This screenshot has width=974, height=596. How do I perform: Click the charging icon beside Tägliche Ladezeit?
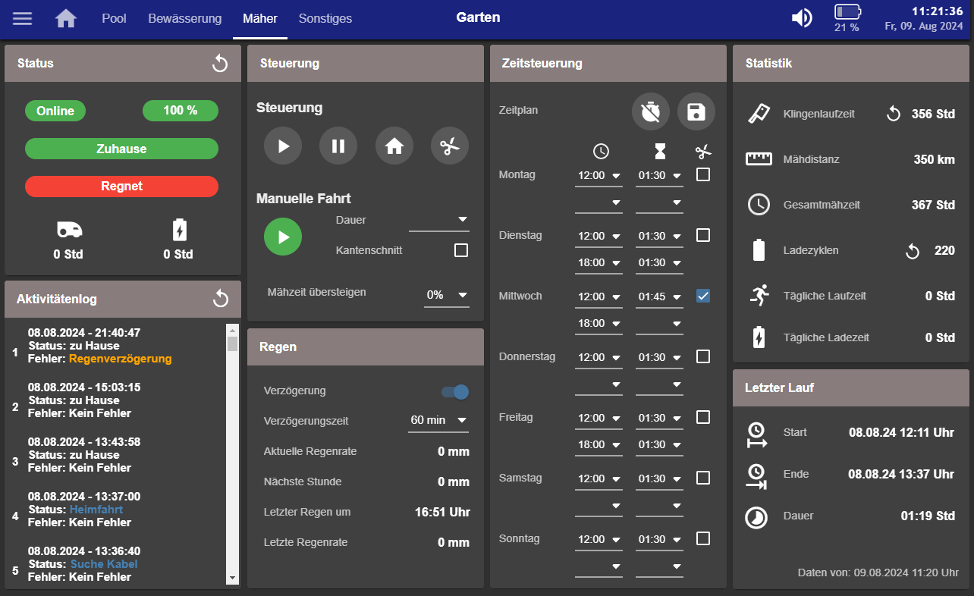tap(759, 337)
